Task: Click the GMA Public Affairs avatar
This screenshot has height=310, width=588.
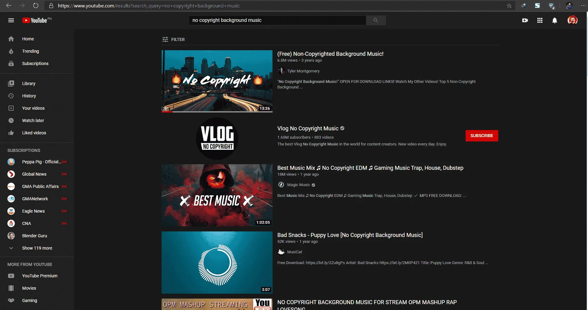Action: pos(11,186)
